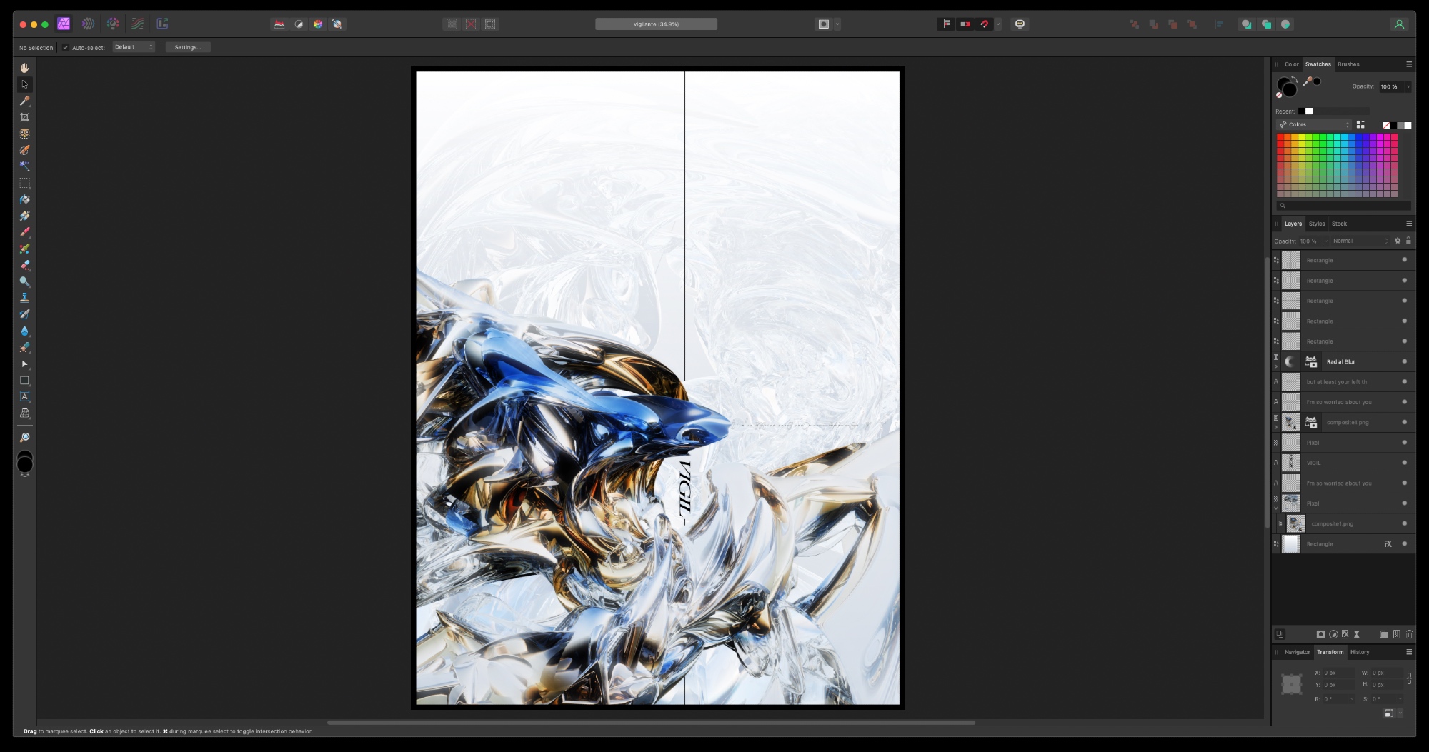Open the Colors palette dropdown
The image size is (1429, 752).
pos(1315,125)
